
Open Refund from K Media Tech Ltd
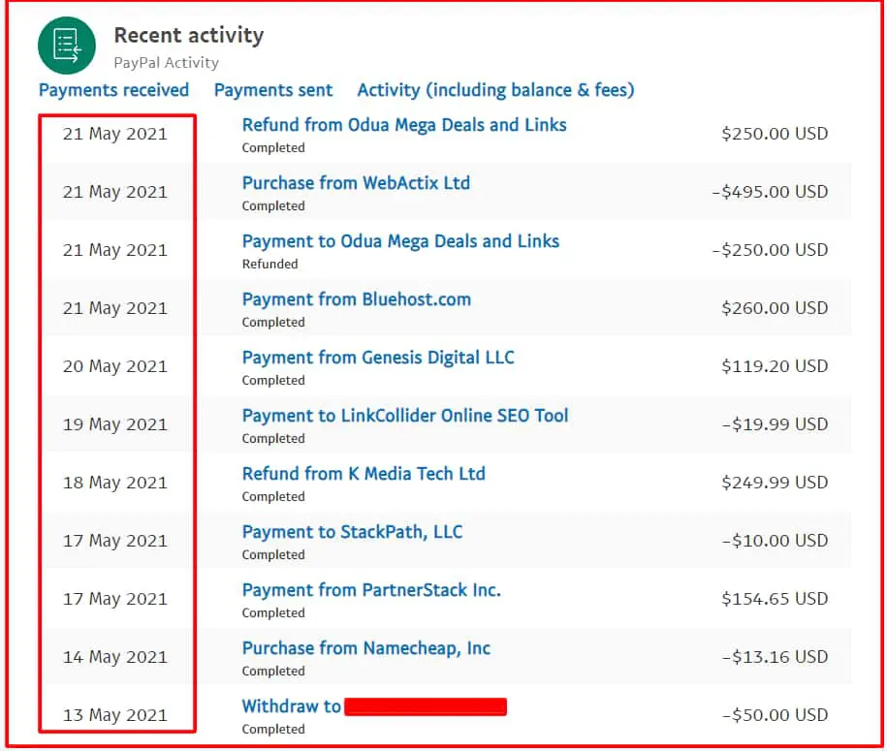click(364, 474)
